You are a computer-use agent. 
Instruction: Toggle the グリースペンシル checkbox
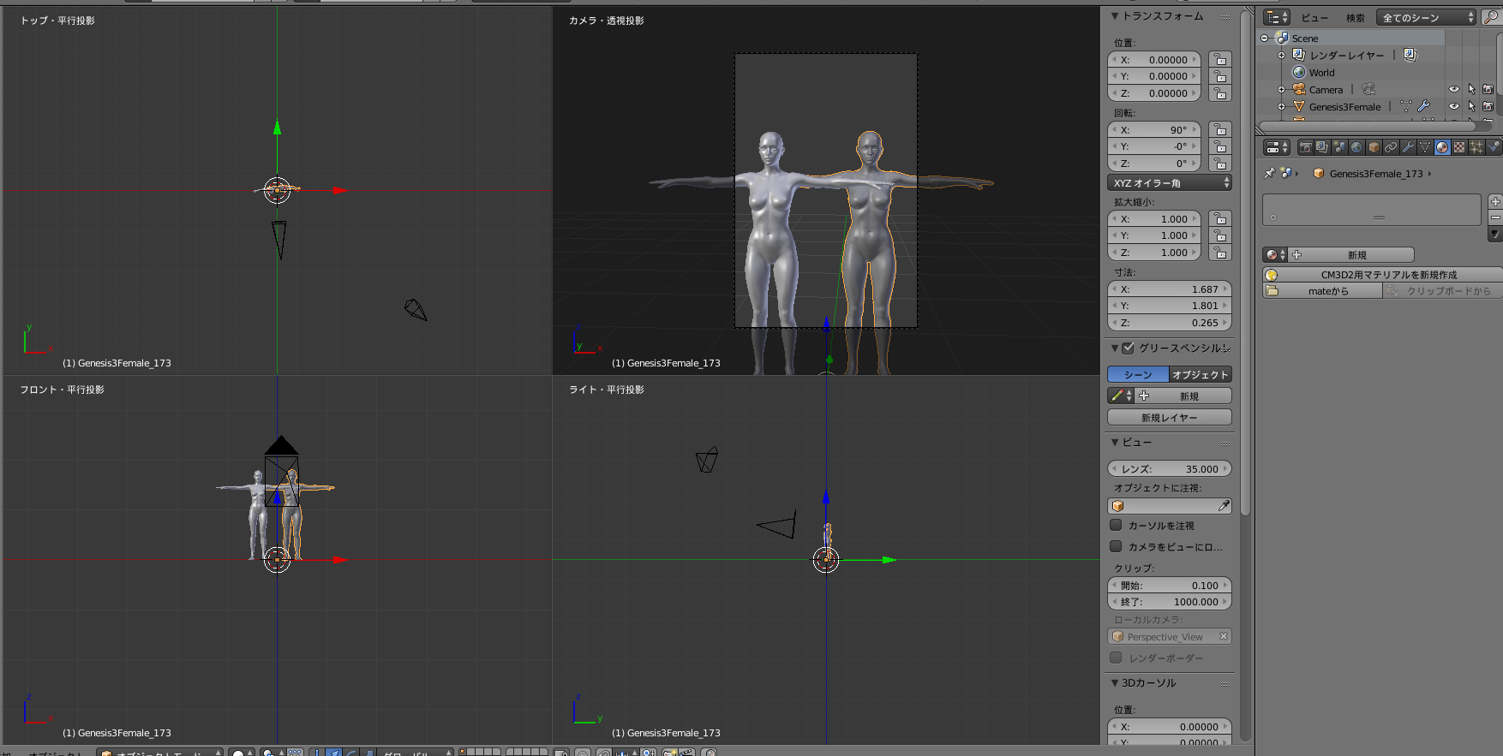(1128, 348)
